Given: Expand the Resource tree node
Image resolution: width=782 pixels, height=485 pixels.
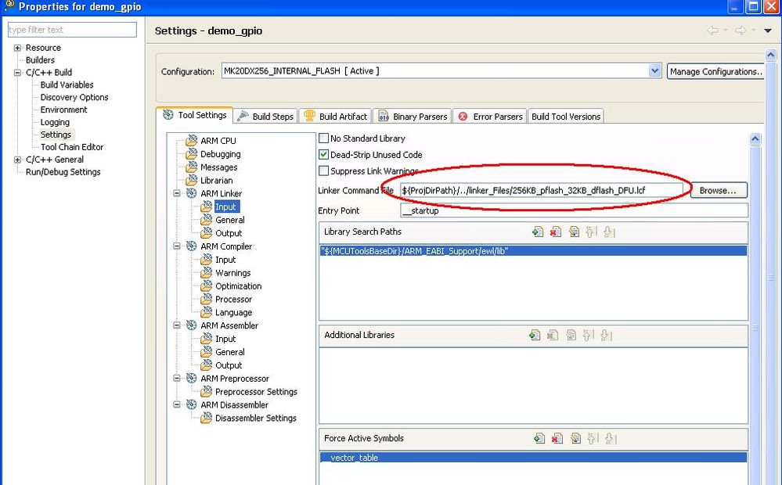Looking at the screenshot, I should click(17, 48).
